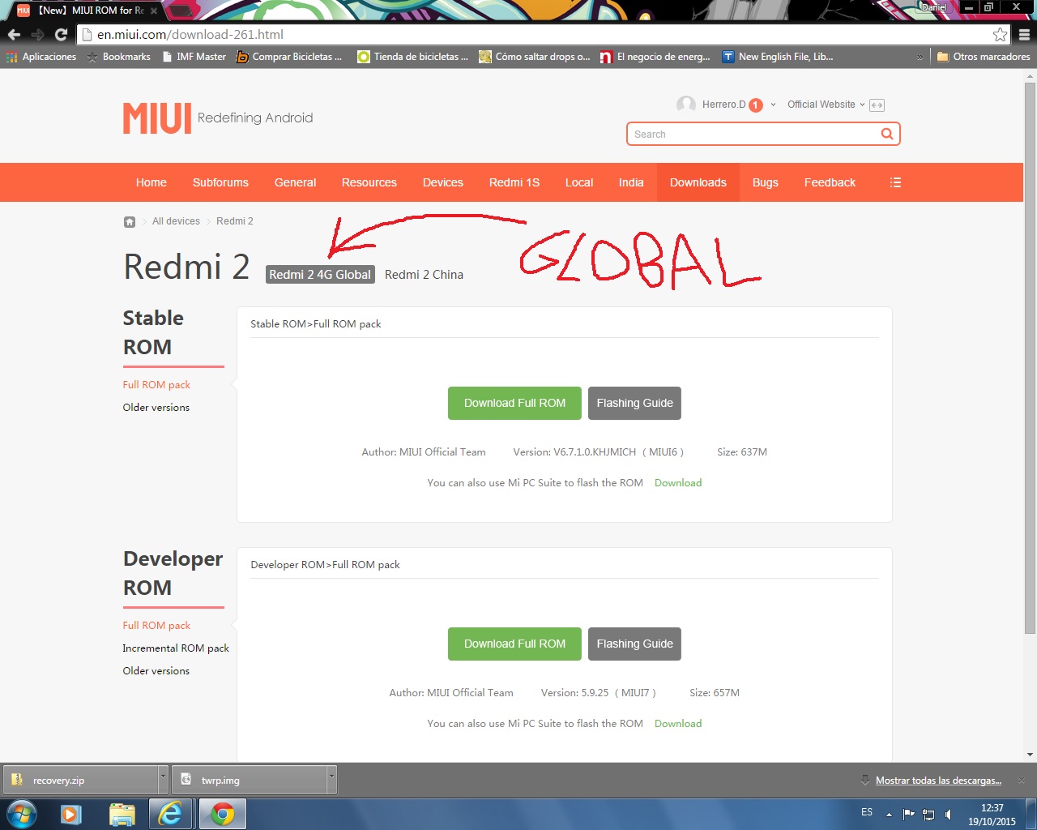The width and height of the screenshot is (1037, 830).
Task: Open the India nav item
Action: (631, 182)
